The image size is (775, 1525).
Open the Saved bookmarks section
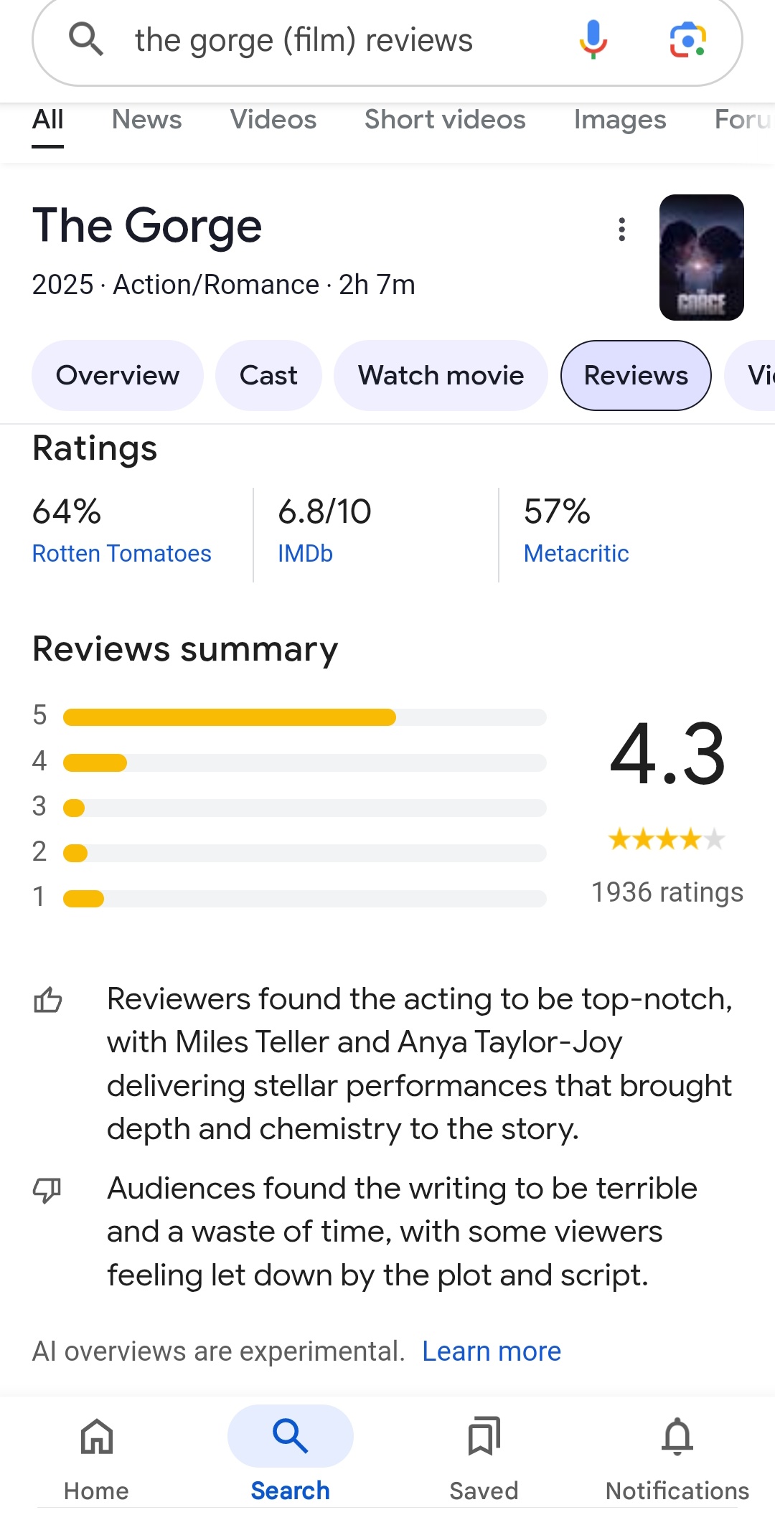point(484,1456)
